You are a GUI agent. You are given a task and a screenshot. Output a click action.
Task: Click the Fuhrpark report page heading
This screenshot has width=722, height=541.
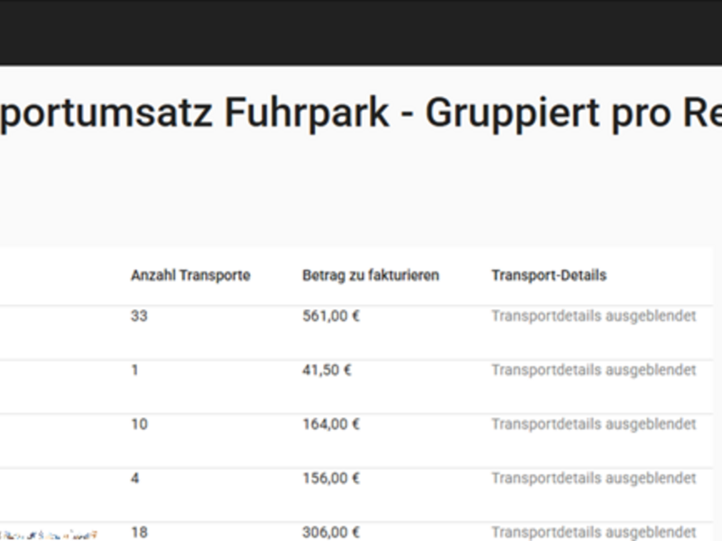coord(361,114)
